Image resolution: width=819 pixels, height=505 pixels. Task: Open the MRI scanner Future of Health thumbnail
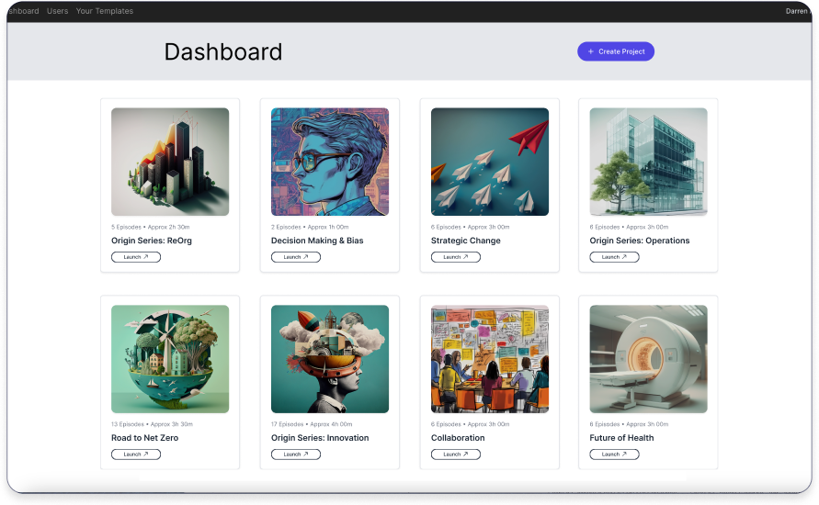tap(648, 359)
